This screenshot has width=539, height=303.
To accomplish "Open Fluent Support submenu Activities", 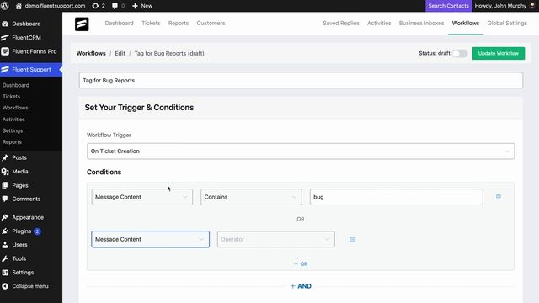I will 13,120.
